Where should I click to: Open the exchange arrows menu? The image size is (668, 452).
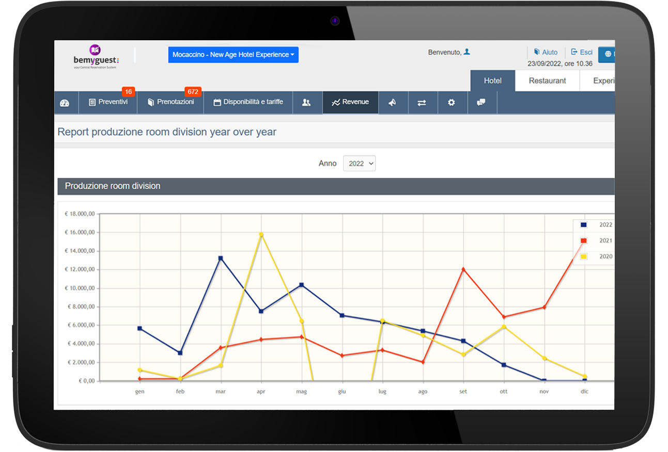pos(422,103)
